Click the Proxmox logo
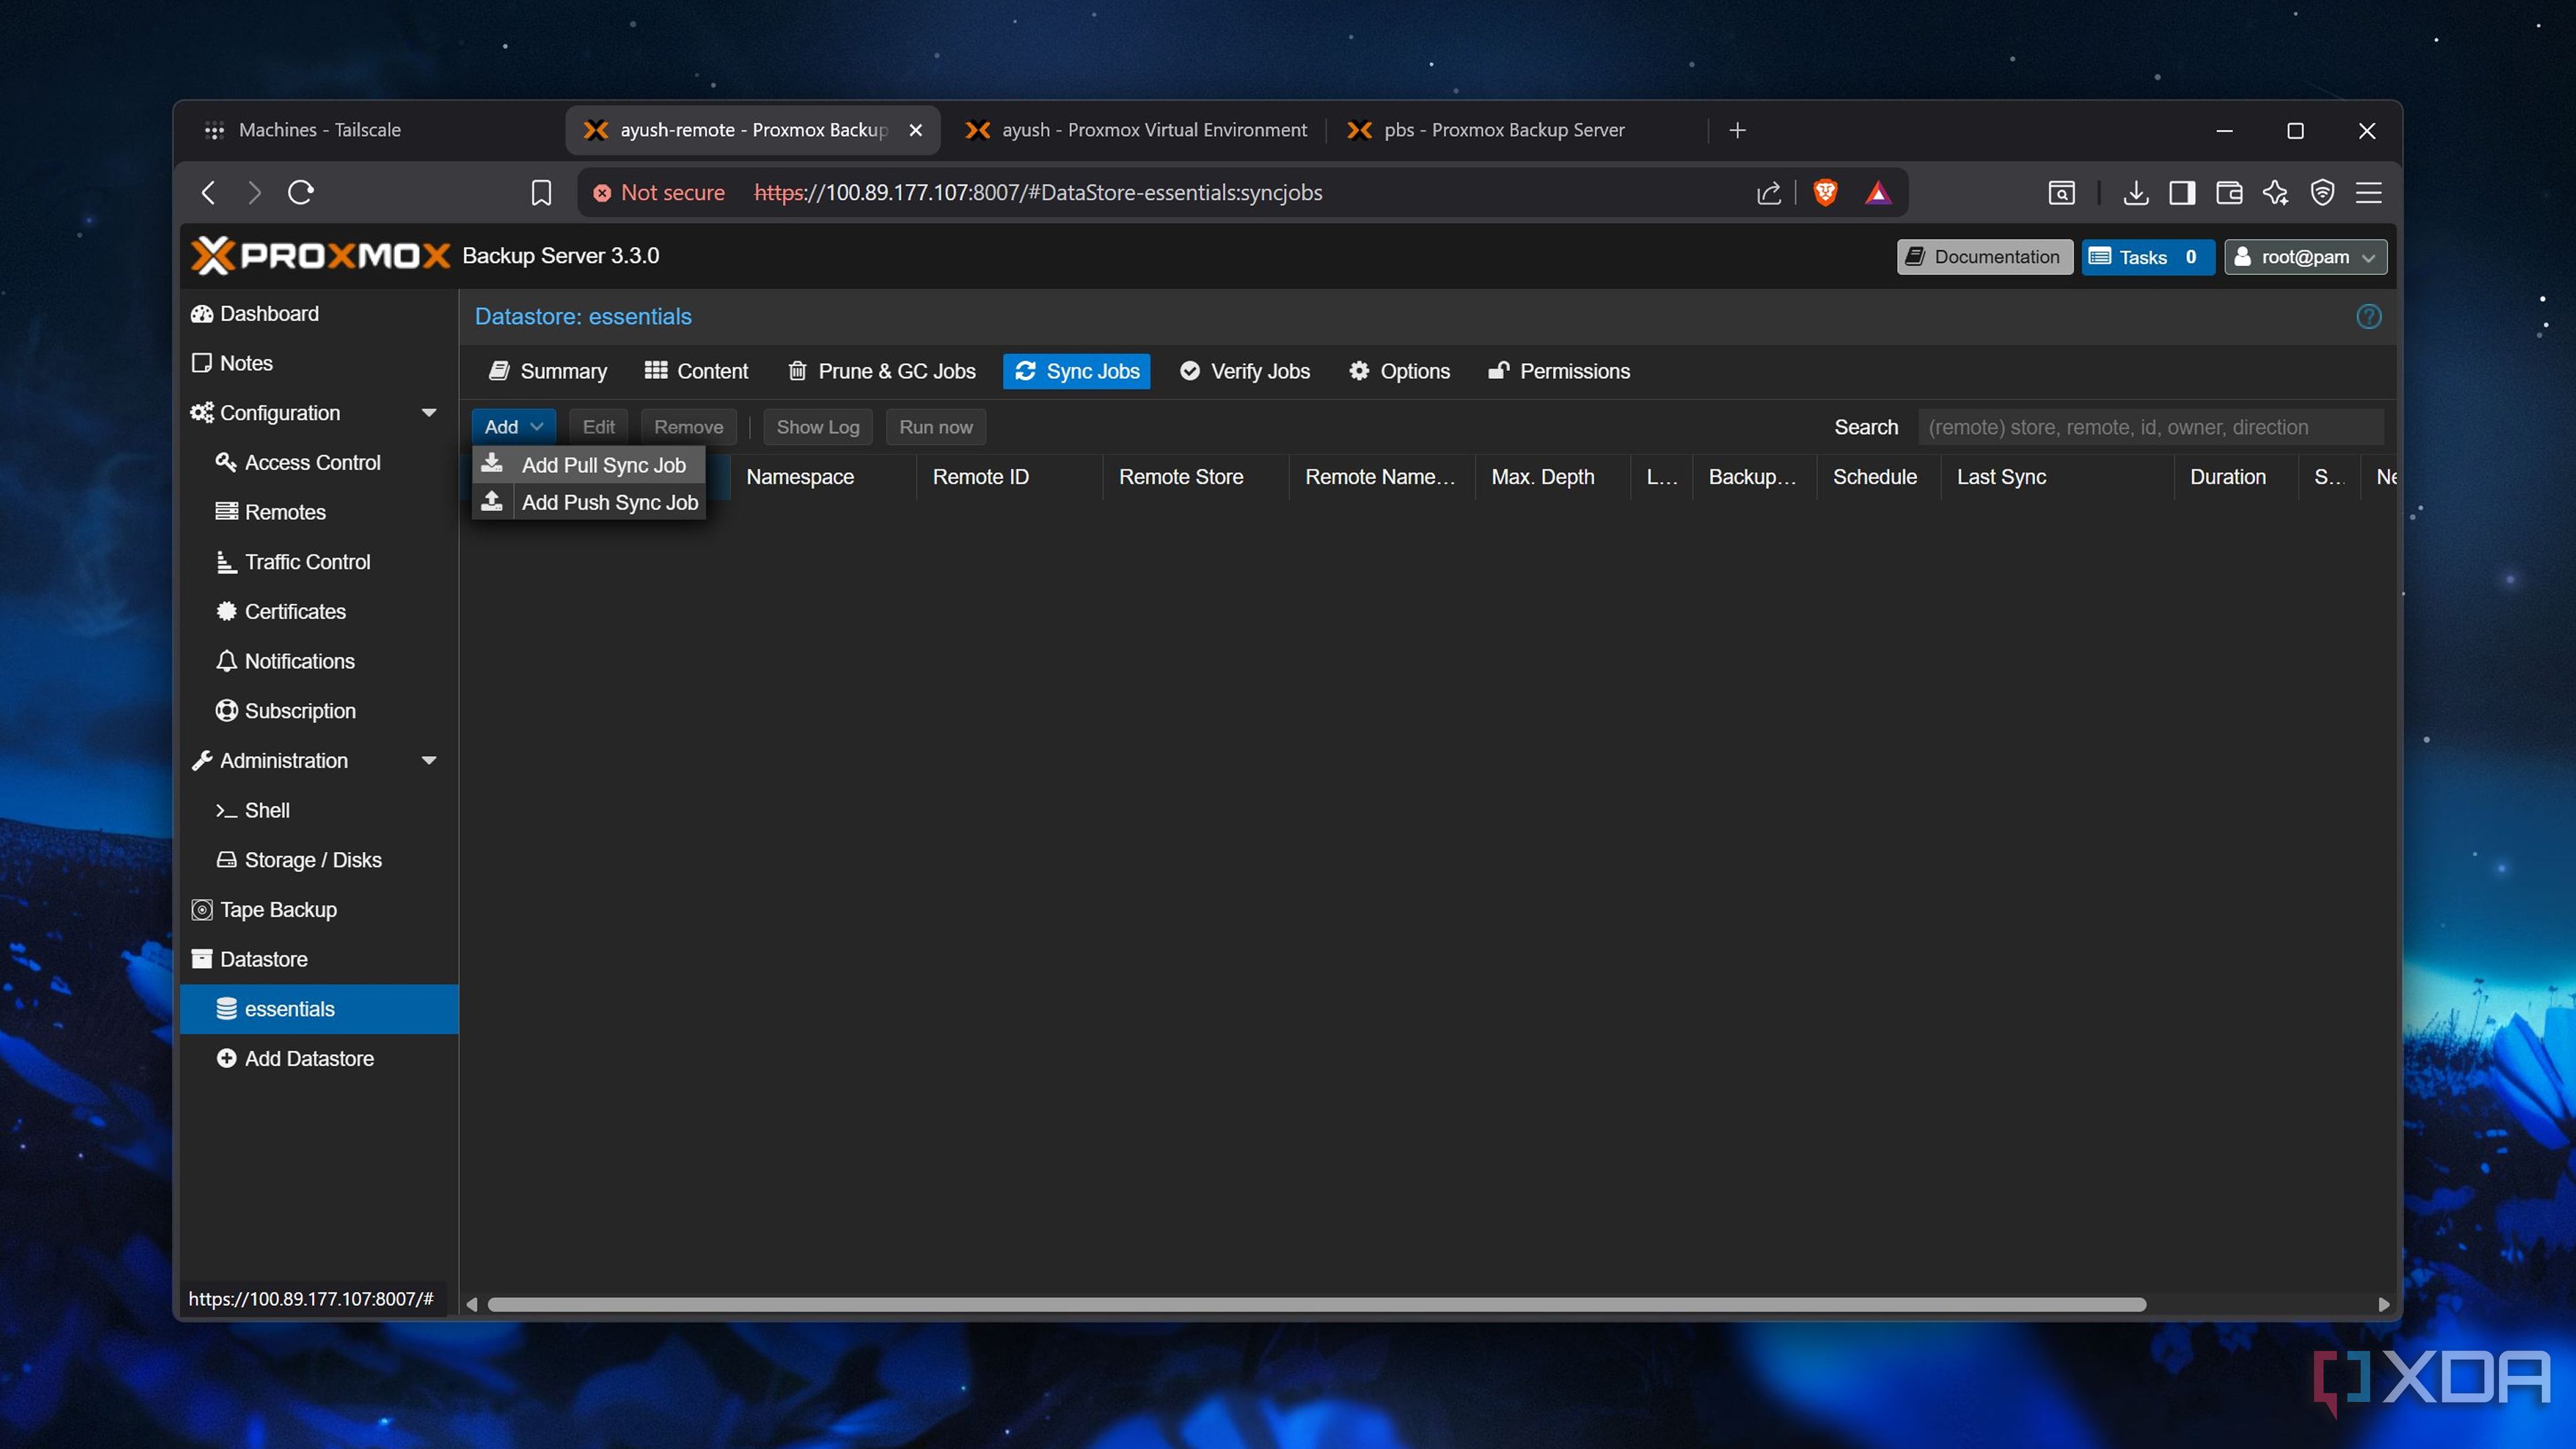Viewport: 2576px width, 1449px height. (x=320, y=256)
